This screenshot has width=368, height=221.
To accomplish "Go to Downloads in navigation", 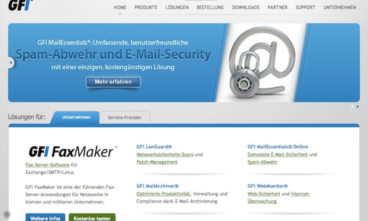I will tap(246, 7).
